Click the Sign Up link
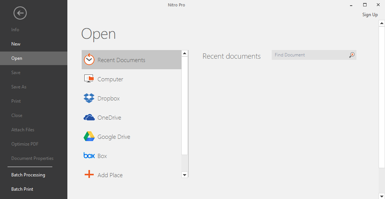Image resolution: width=385 pixels, height=199 pixels. pos(370,15)
